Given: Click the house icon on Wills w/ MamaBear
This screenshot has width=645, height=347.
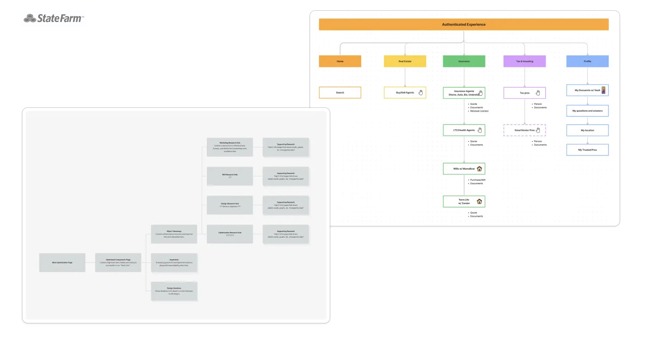Looking at the screenshot, I should (479, 169).
